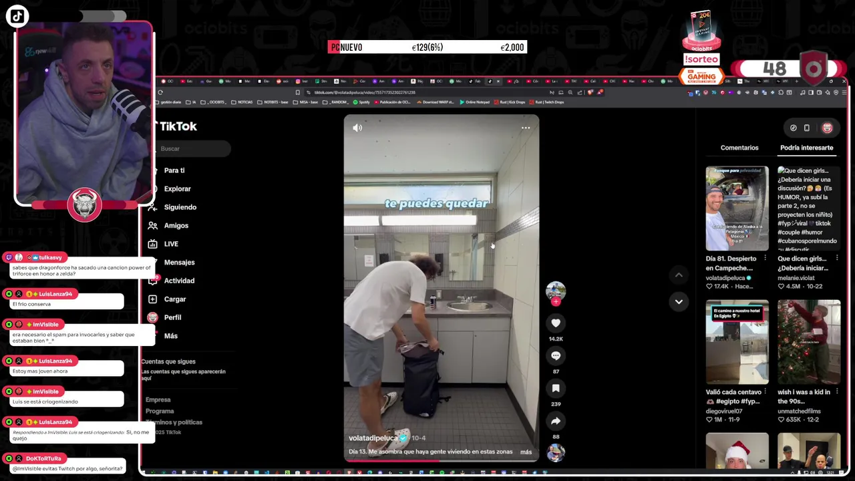The width and height of the screenshot is (855, 481).
Task: Like the video with heart icon
Action: coord(556,323)
